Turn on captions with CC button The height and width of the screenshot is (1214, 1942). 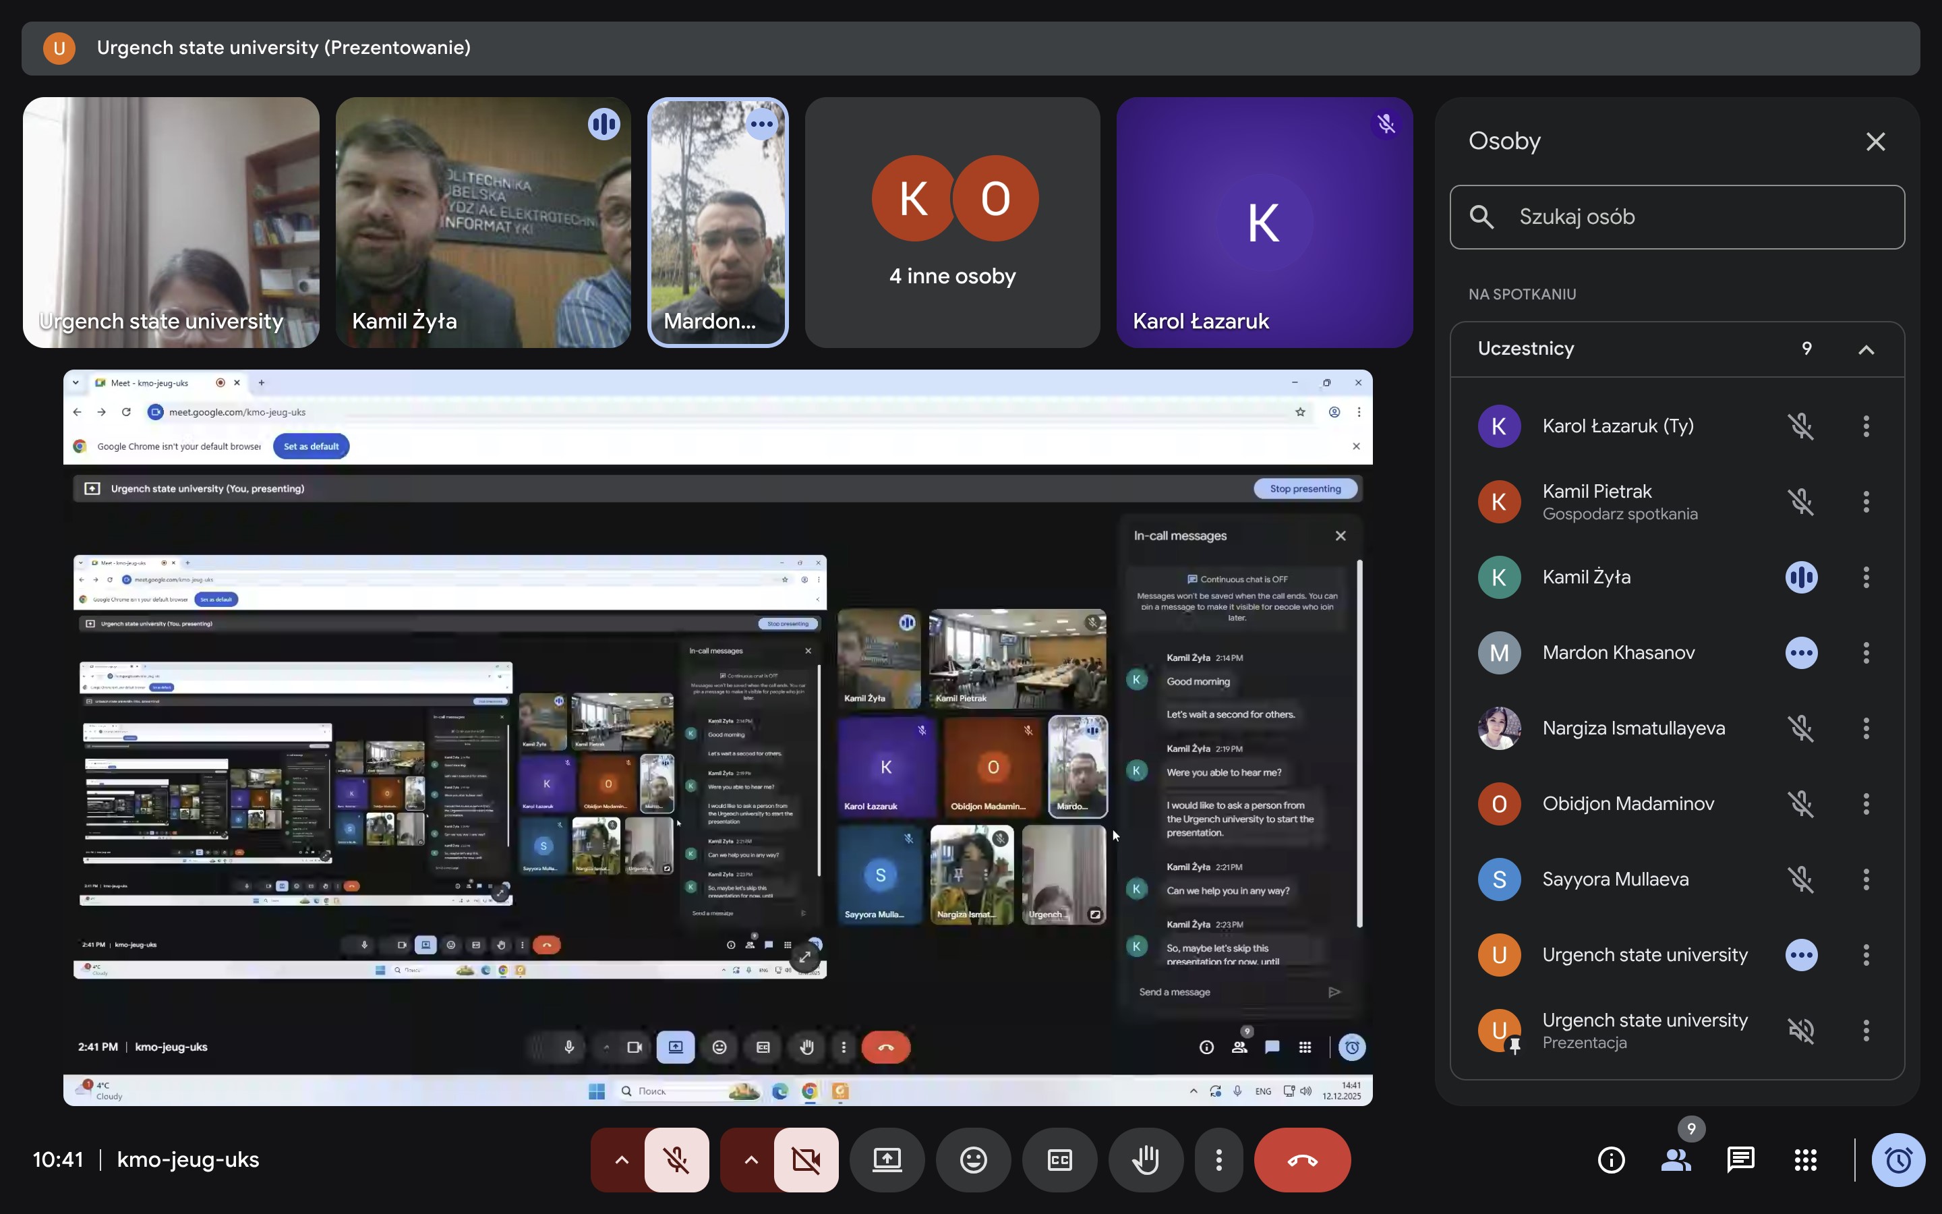(1059, 1159)
